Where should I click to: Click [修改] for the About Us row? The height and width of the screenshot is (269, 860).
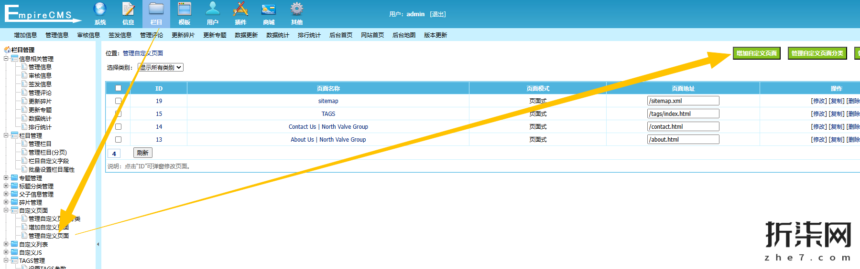point(819,140)
